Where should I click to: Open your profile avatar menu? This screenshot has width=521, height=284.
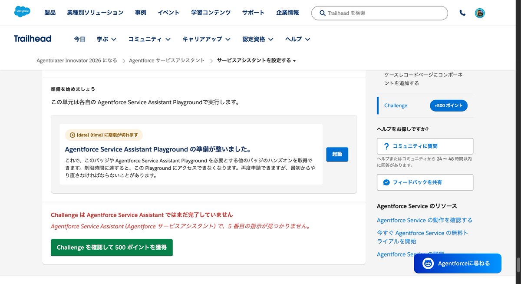coord(480,13)
